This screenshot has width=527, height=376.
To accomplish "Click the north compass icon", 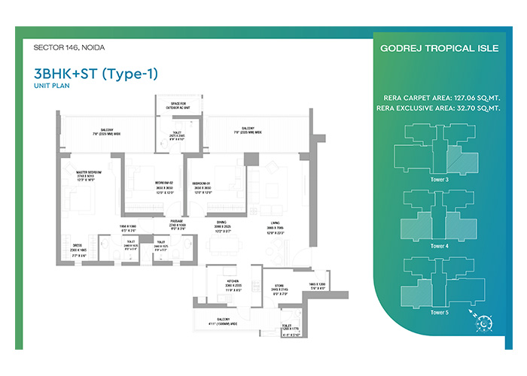I will (x=483, y=321).
